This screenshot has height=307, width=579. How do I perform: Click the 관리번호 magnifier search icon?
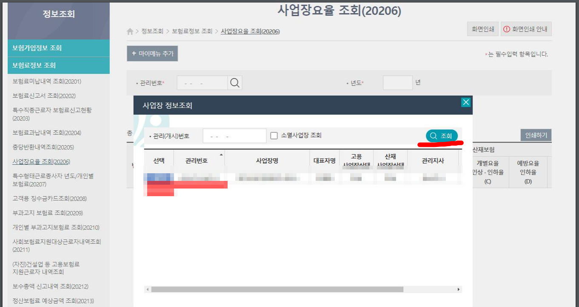[235, 83]
